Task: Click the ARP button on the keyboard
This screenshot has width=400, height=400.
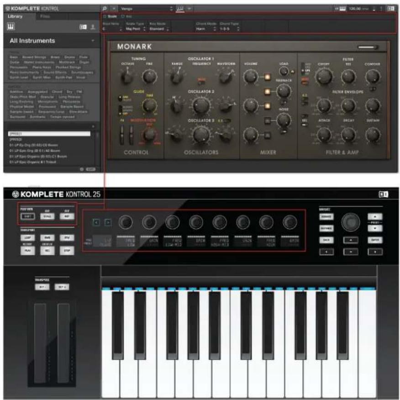Action: tap(67, 216)
